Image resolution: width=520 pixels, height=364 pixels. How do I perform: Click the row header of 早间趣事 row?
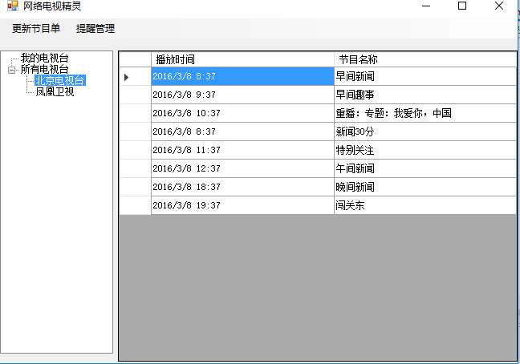tap(136, 95)
